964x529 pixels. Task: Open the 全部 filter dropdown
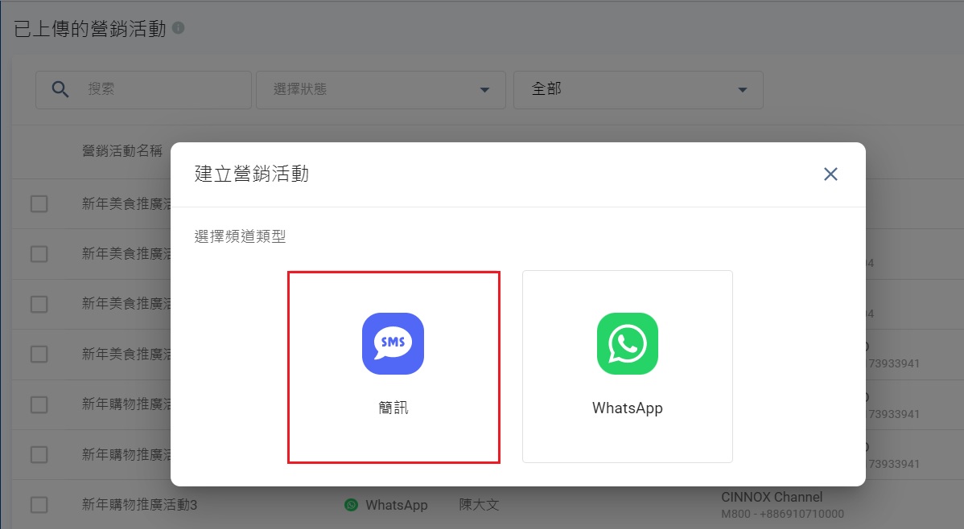coord(638,90)
